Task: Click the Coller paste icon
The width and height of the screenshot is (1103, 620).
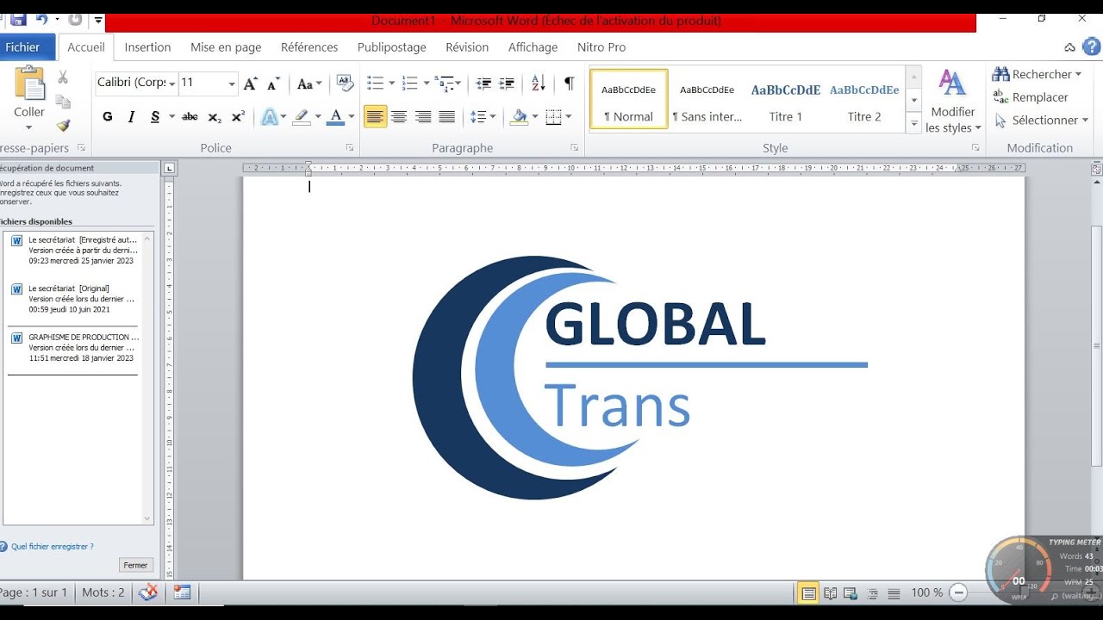Action: point(29,84)
